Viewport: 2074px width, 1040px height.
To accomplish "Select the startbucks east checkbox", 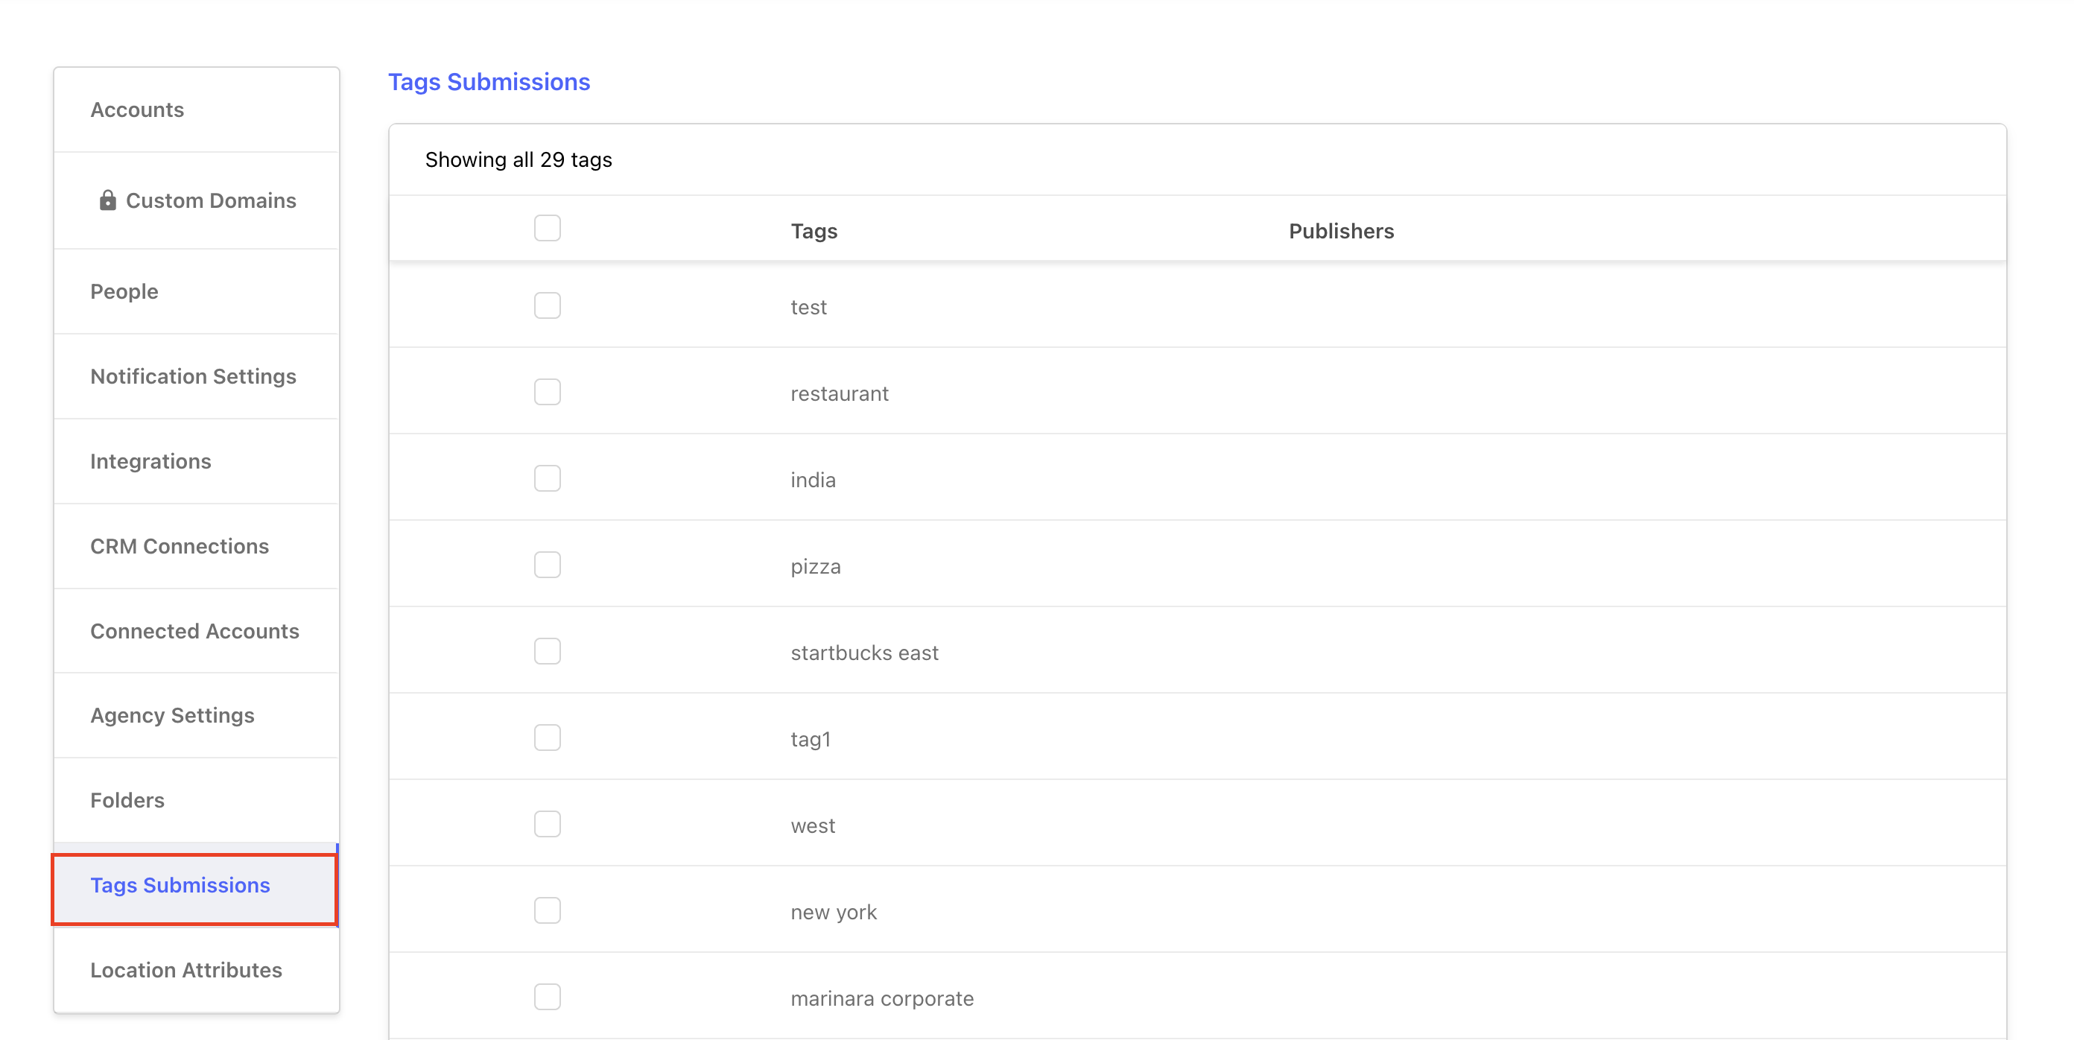I will tap(548, 651).
